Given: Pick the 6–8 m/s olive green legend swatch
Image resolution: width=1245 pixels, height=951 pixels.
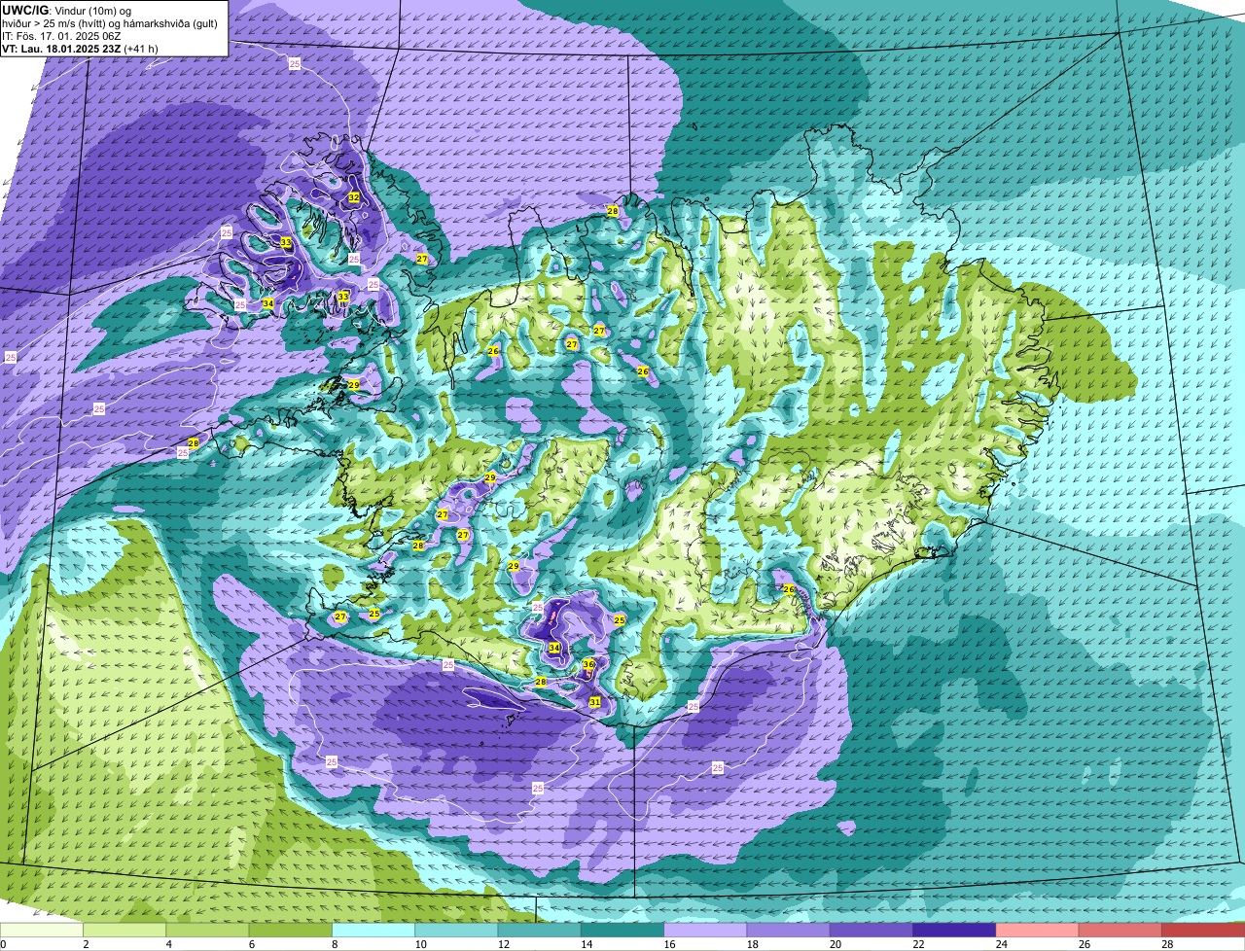Looking at the screenshot, I should click(x=291, y=930).
